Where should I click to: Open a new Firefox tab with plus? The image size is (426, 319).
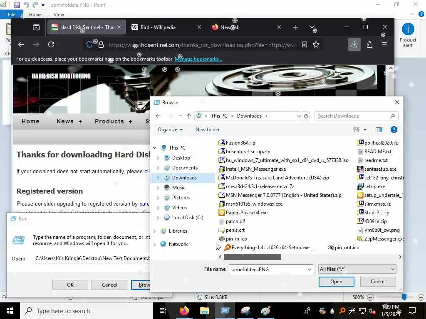click(x=295, y=27)
